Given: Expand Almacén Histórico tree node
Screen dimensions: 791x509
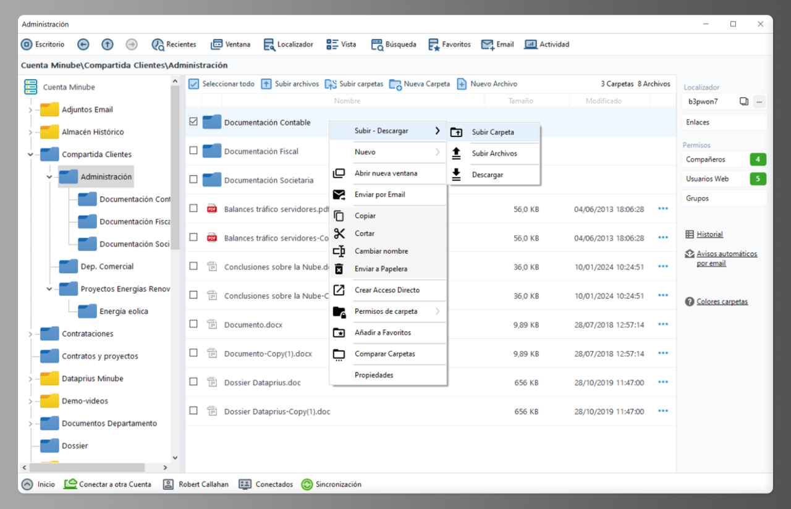Looking at the screenshot, I should tap(30, 132).
